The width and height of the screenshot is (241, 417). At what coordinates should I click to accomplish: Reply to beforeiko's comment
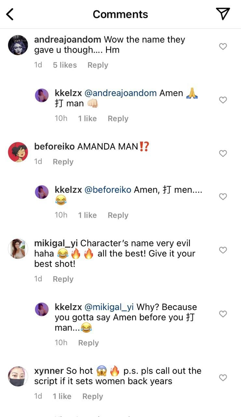point(63,162)
